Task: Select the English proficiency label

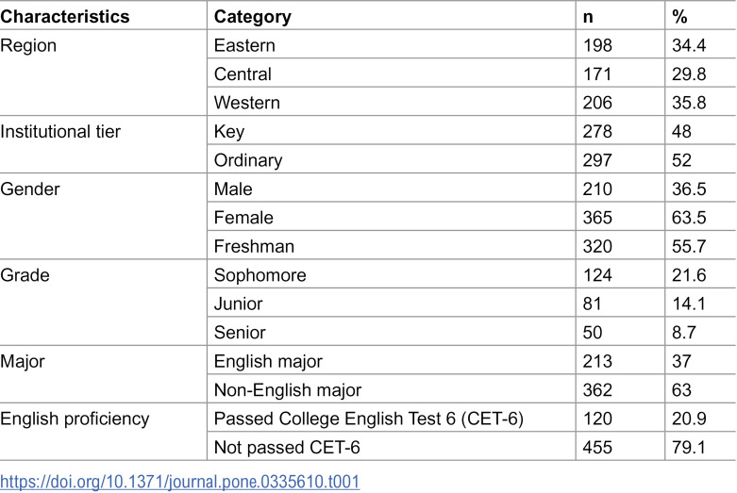Action: [x=75, y=419]
